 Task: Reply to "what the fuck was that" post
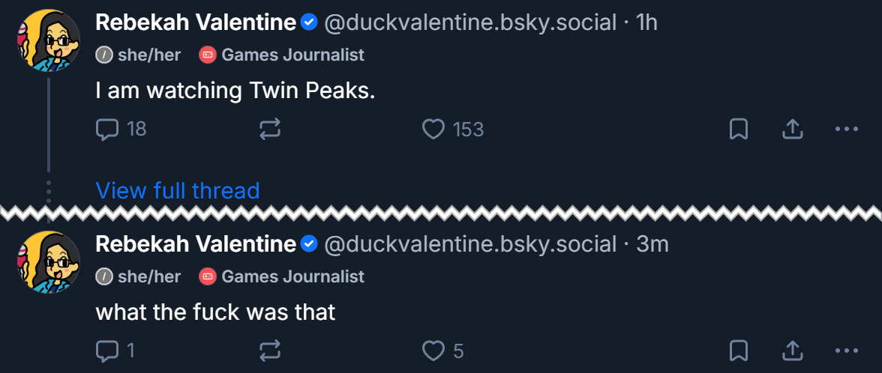[x=108, y=351]
